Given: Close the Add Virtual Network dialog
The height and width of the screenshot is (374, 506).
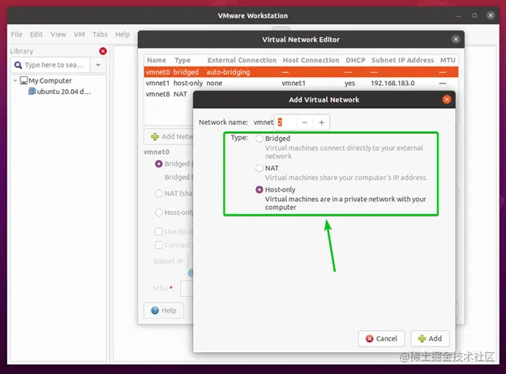Looking at the screenshot, I should [x=447, y=100].
